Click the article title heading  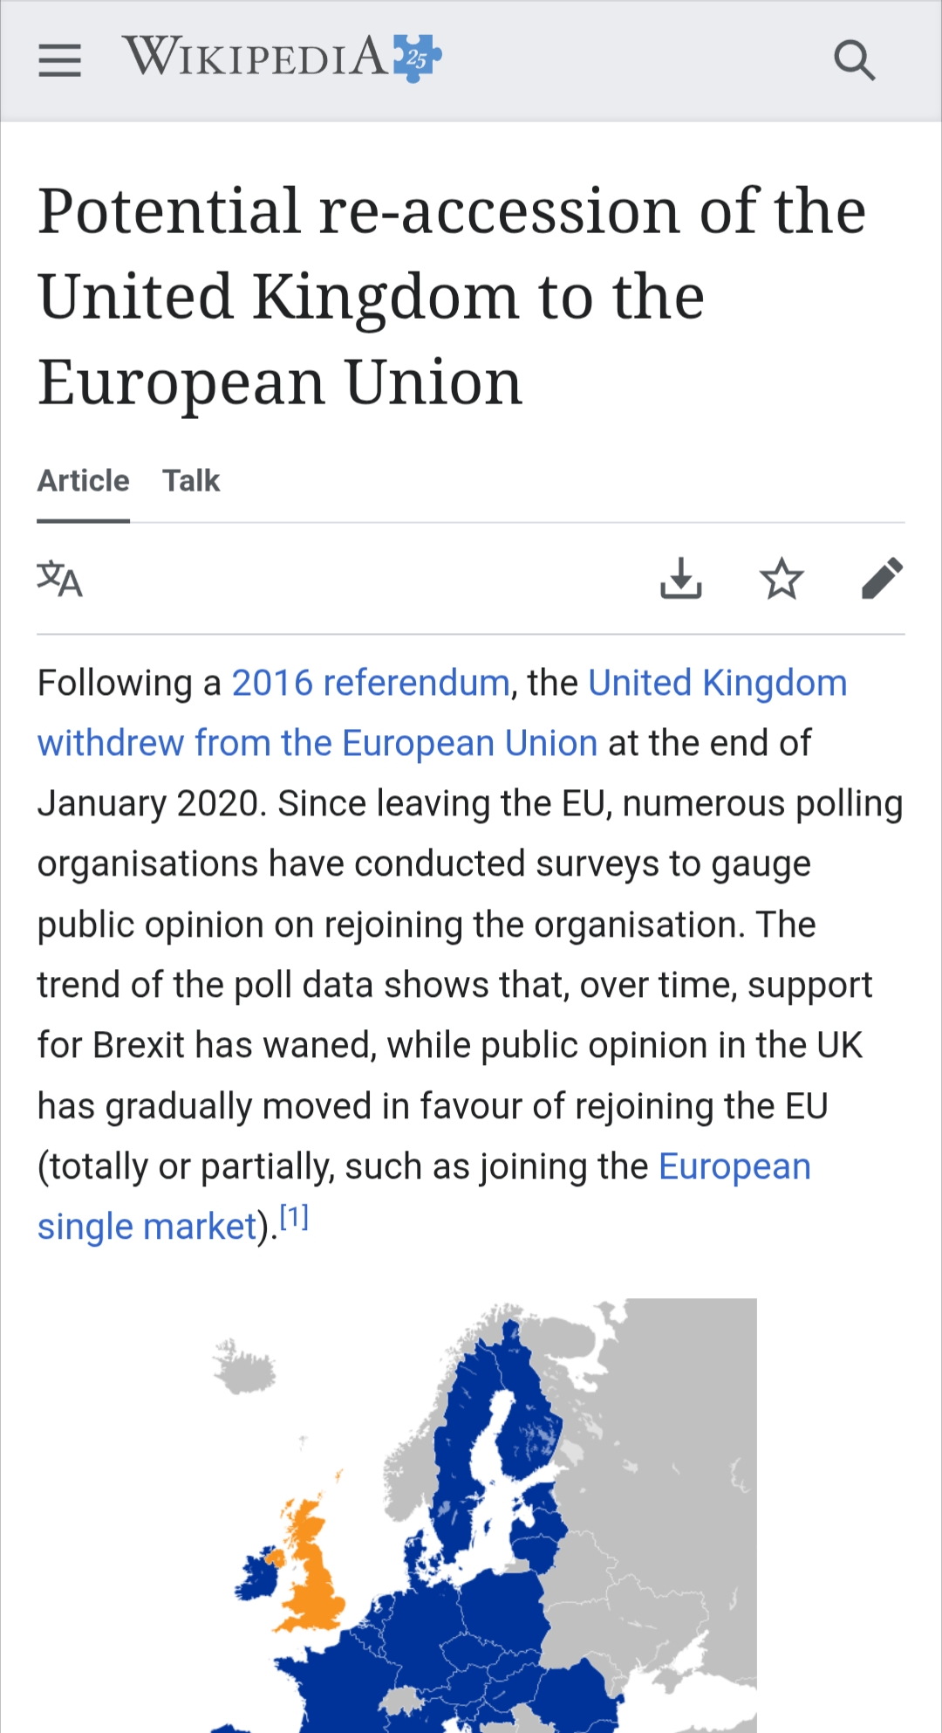(x=452, y=296)
